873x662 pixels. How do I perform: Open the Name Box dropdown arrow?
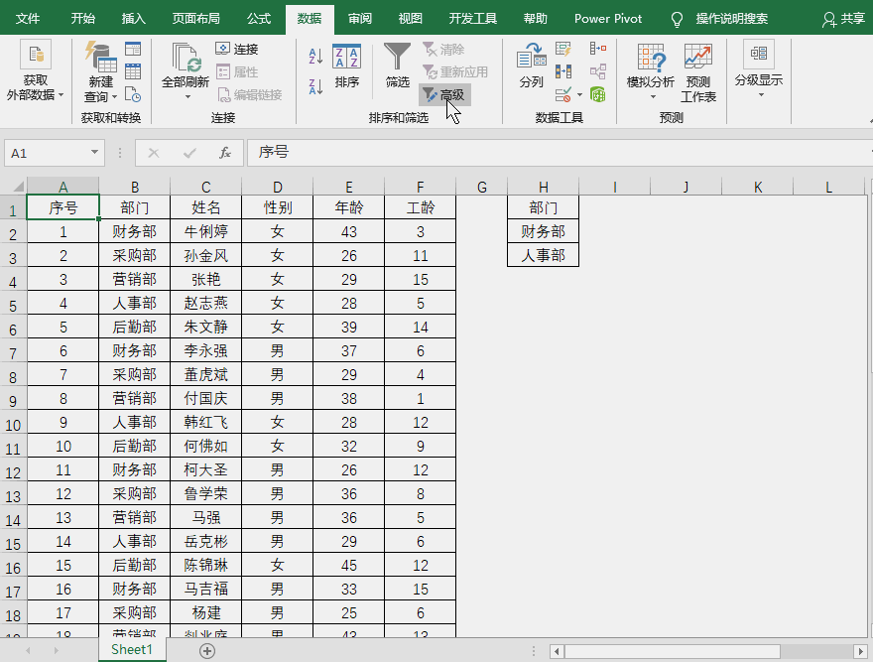coord(92,153)
